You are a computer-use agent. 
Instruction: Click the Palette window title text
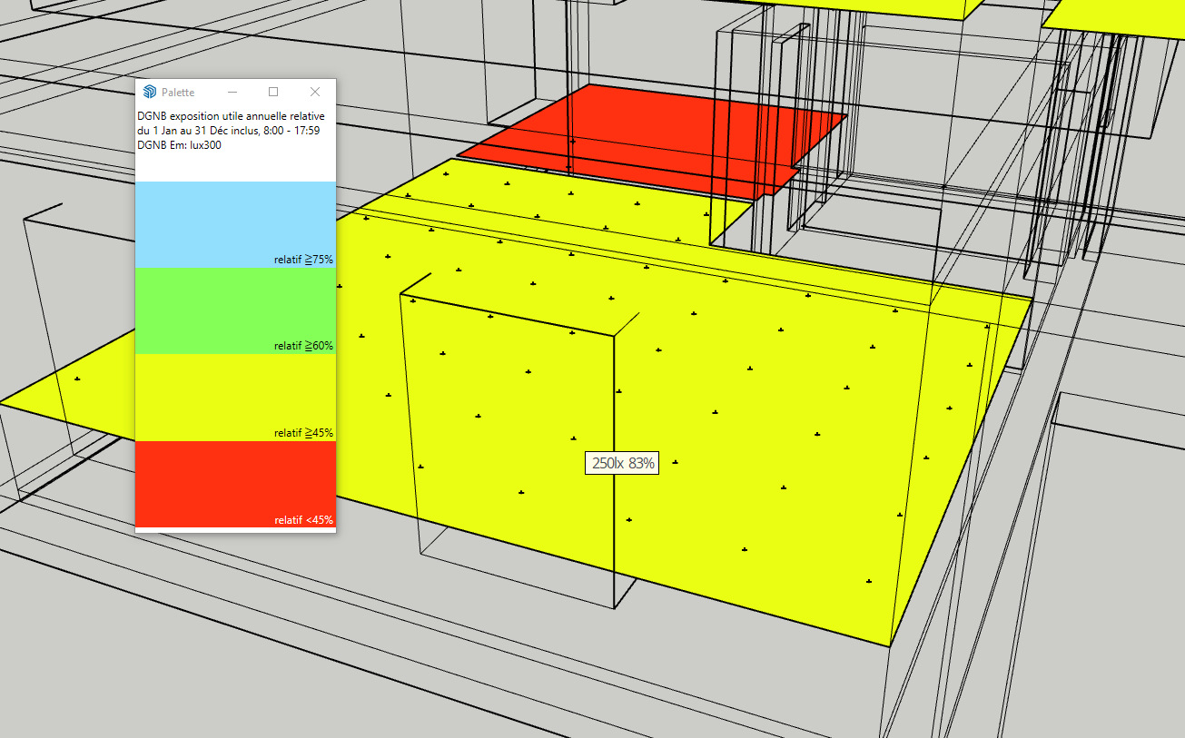pos(178,93)
